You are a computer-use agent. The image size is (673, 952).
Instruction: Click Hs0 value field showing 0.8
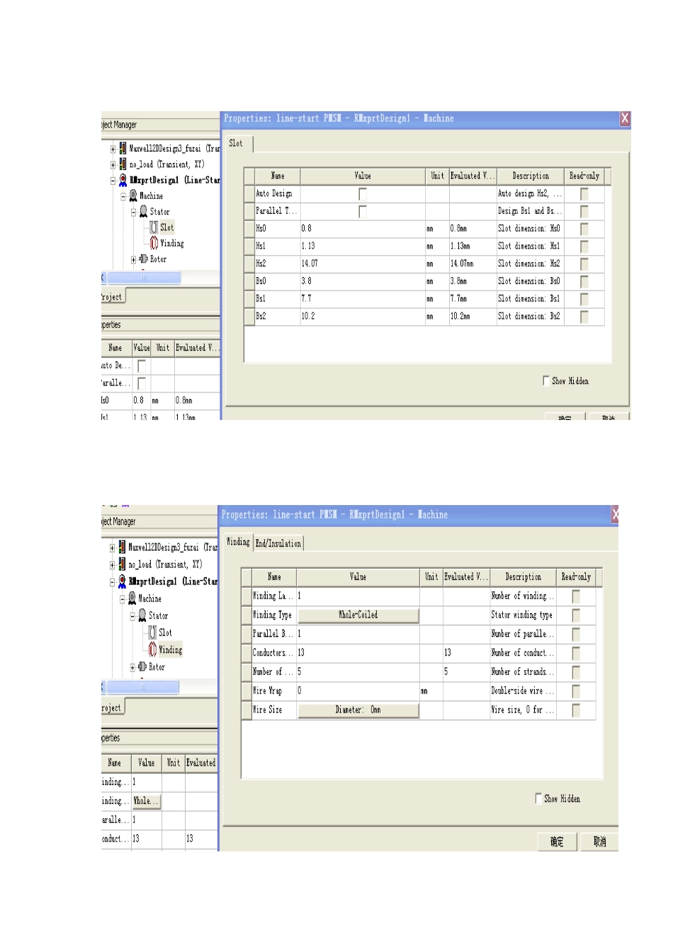pyautogui.click(x=363, y=229)
